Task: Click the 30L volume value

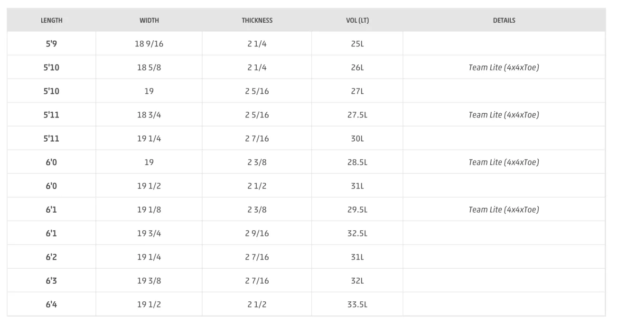Action: (x=357, y=138)
